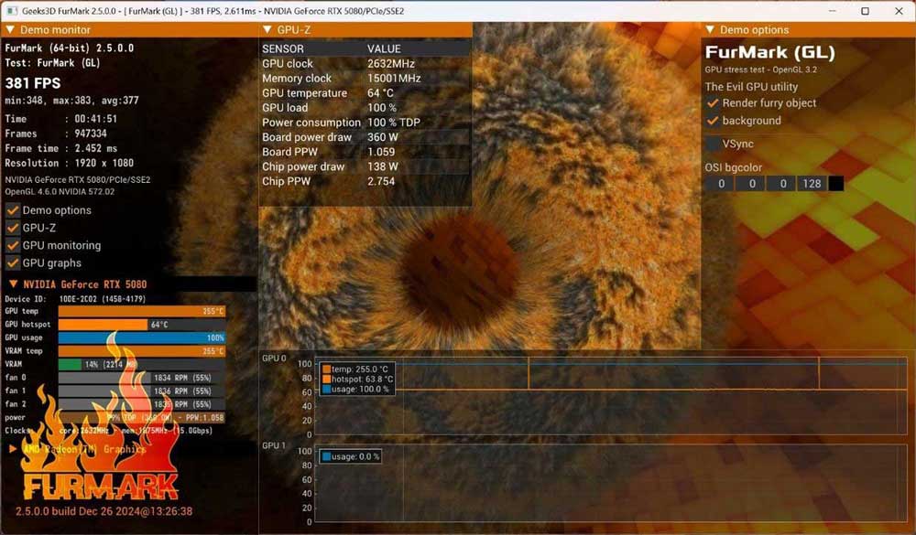Collapse the Demo monitor panel
This screenshot has height=535, width=916.
pos(10,30)
